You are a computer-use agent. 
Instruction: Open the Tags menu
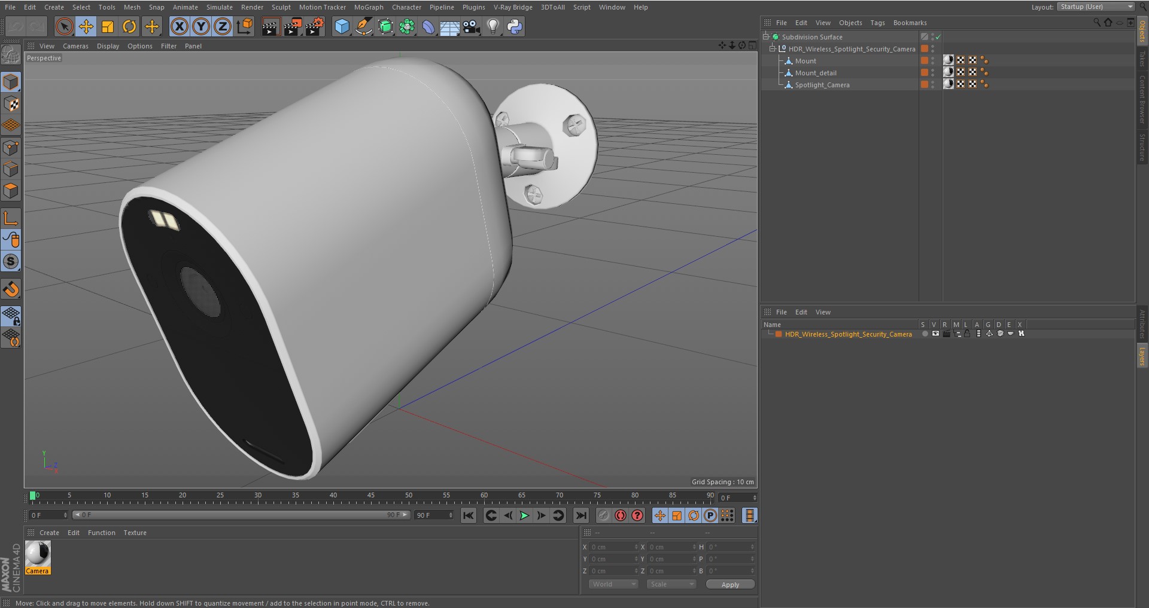pos(877,23)
